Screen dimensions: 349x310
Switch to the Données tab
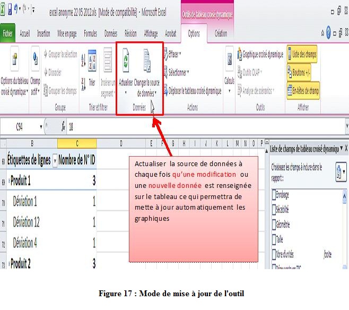pyautogui.click(x=111, y=33)
